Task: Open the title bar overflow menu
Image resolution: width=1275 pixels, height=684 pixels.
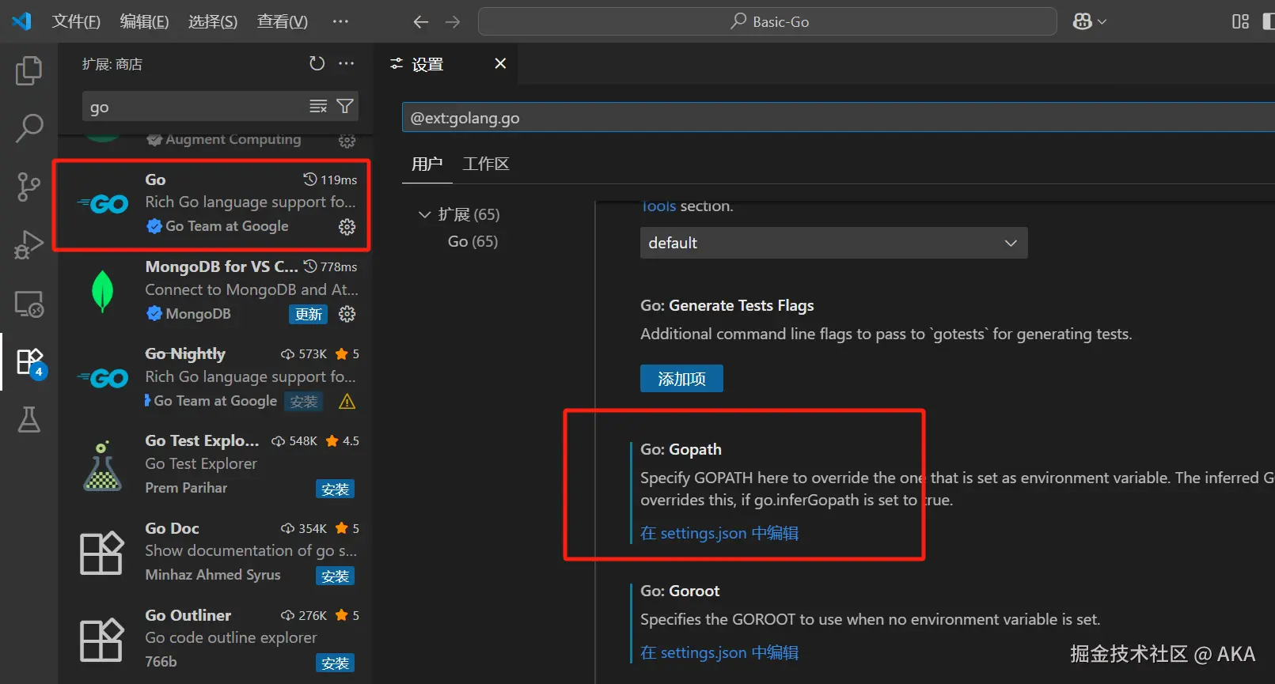Action: pyautogui.click(x=340, y=21)
